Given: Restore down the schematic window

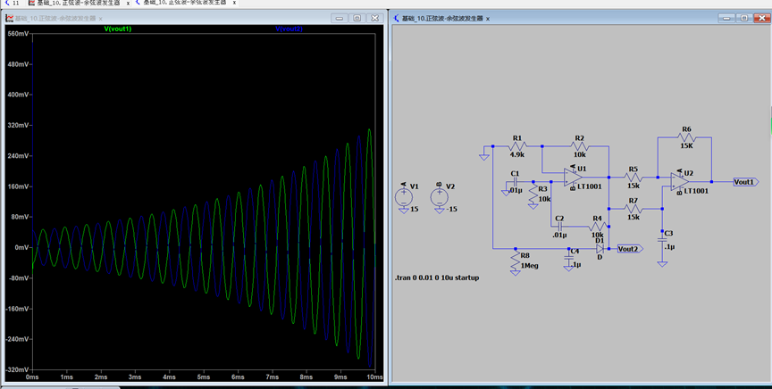Looking at the screenshot, I should pos(744,18).
